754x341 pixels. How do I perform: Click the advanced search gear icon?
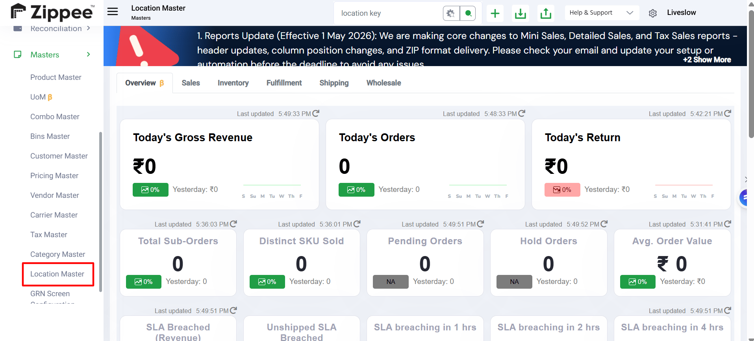tap(451, 13)
